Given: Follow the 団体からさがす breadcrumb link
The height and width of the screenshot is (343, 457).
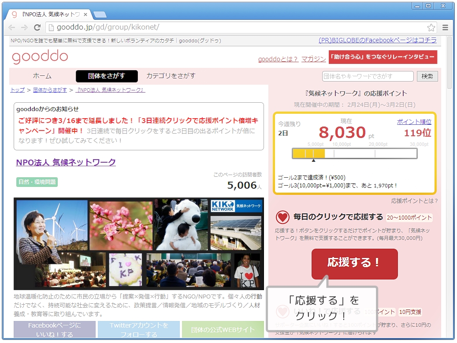Looking at the screenshot, I should click(x=50, y=90).
